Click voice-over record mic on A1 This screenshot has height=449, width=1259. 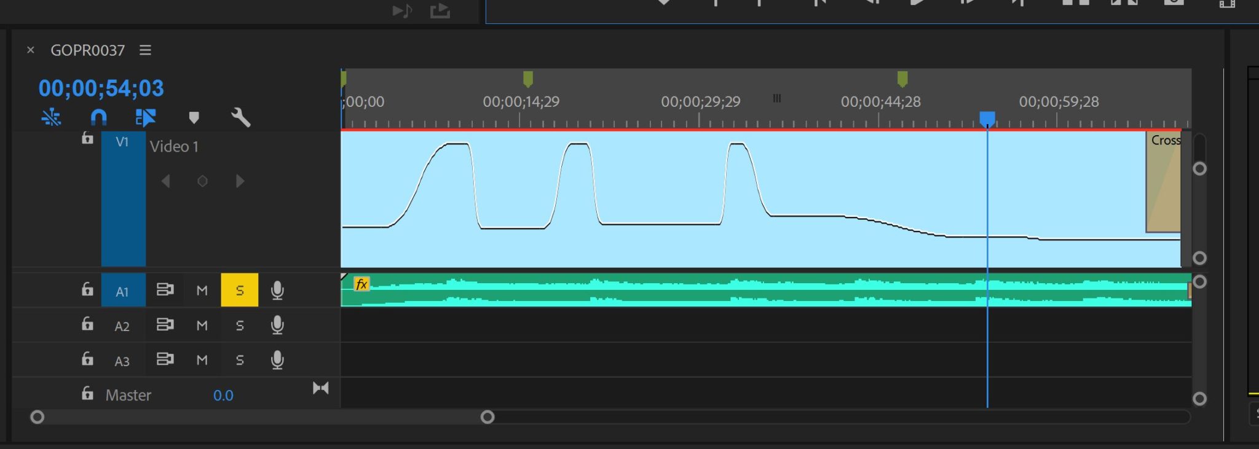[277, 290]
